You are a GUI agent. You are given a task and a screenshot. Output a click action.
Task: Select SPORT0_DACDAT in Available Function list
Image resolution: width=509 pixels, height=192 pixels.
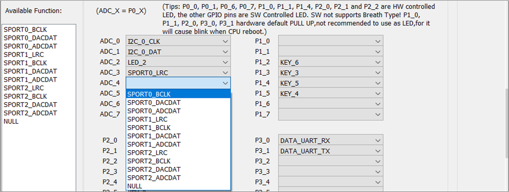[x=39, y=38]
